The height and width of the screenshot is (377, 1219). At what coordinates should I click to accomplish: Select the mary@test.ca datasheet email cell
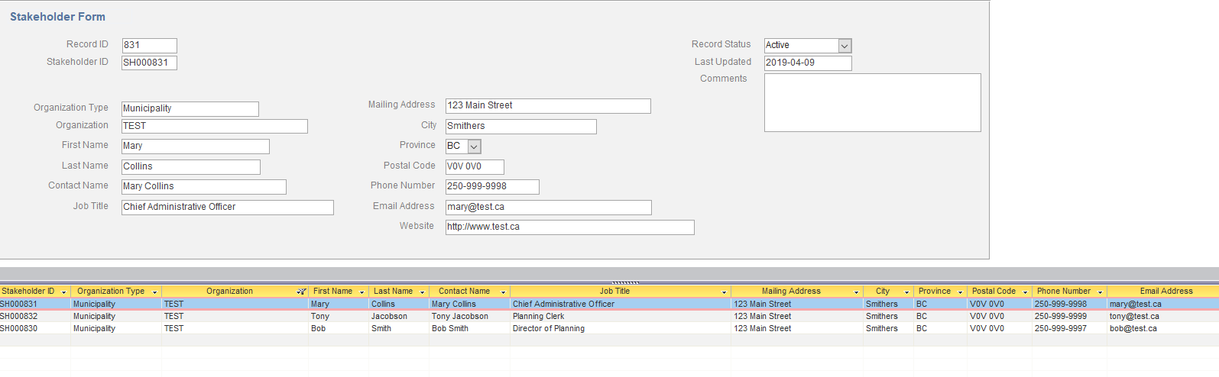(1162, 304)
